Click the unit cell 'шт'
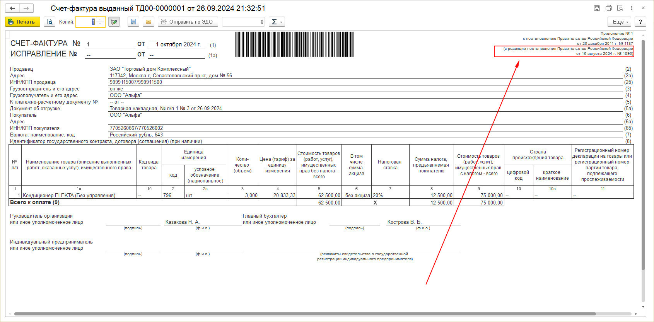 click(x=205, y=196)
